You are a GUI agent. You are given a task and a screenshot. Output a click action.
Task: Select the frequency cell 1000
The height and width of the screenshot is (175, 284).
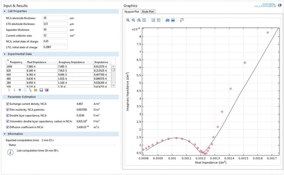[x=16, y=67]
